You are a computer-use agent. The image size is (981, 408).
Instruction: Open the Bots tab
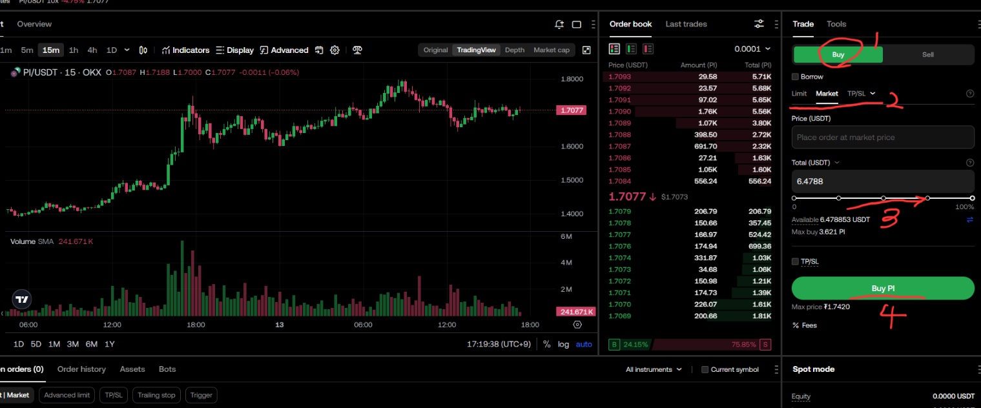pyautogui.click(x=167, y=369)
